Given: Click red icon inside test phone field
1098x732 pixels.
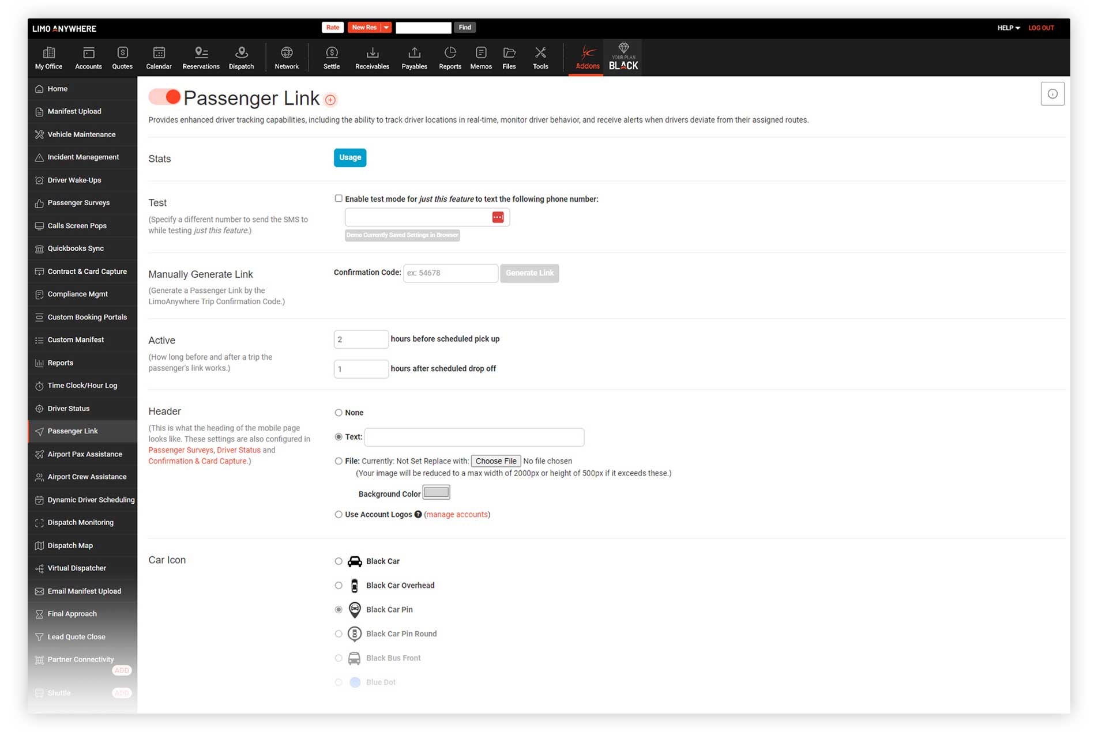Looking at the screenshot, I should tap(498, 217).
